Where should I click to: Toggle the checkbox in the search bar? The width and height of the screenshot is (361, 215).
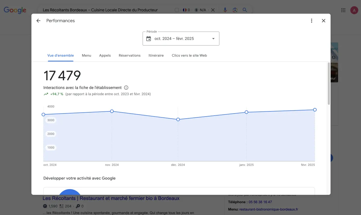tap(177, 10)
